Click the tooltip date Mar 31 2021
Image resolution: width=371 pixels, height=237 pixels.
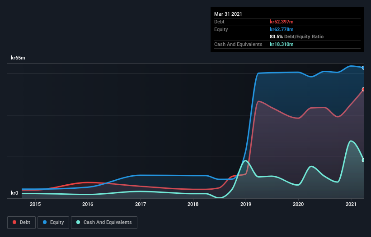[228, 14]
